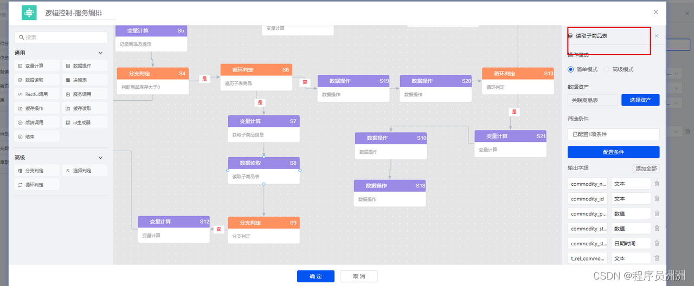Open type dropdown showing 日期时间

click(631, 243)
